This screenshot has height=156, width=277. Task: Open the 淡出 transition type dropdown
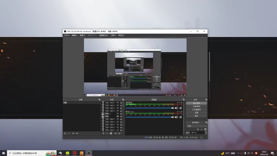(196, 126)
